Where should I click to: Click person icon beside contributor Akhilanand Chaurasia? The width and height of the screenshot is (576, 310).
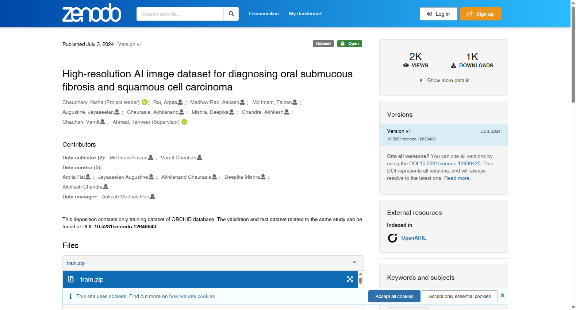(215, 177)
